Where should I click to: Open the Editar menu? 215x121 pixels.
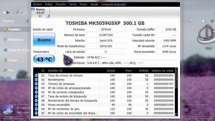pos(49,4)
